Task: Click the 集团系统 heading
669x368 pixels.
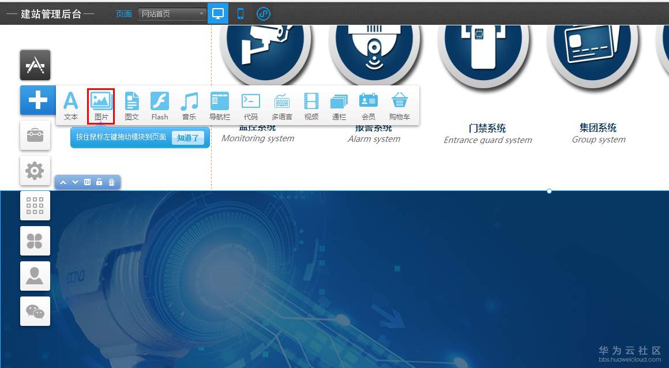Action: coord(597,127)
